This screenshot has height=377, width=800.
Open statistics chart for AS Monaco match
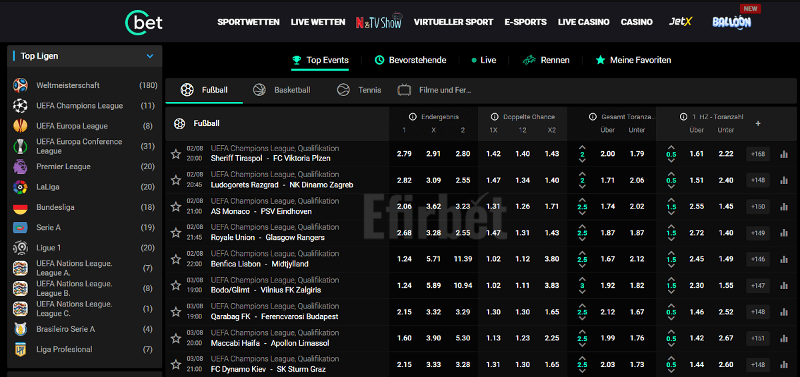pyautogui.click(x=784, y=206)
